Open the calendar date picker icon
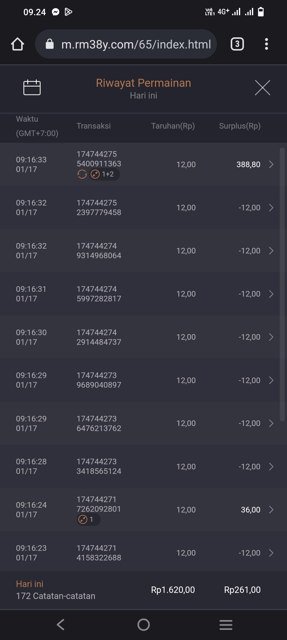This screenshot has height=640, width=287. (32, 87)
